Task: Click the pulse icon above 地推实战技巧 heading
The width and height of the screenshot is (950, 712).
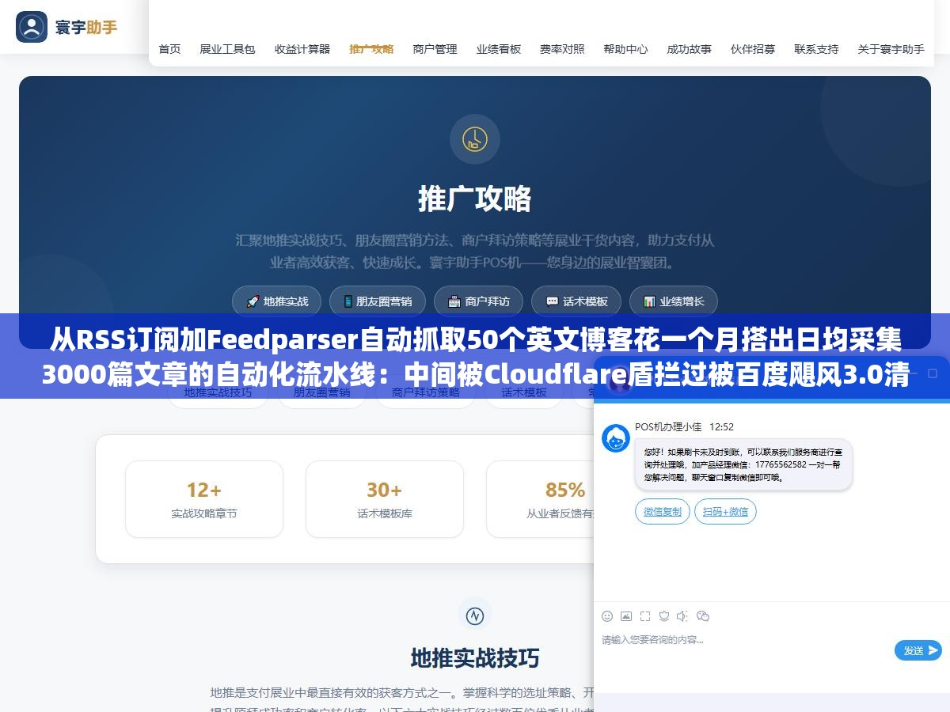Action: pos(475,615)
